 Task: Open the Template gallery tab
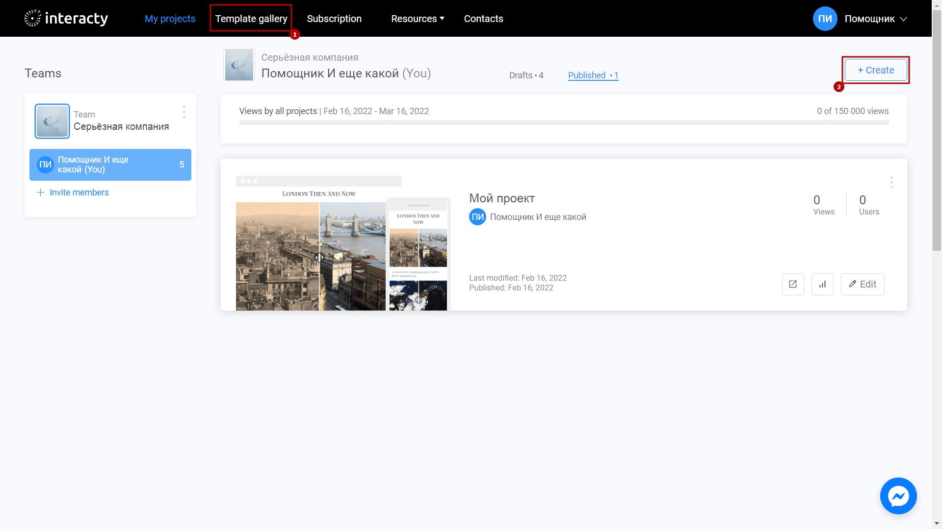click(251, 18)
